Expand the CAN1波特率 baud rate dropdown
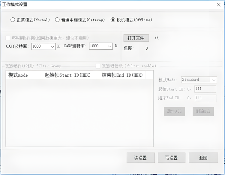This screenshot has width=225, height=175. [x=52, y=46]
